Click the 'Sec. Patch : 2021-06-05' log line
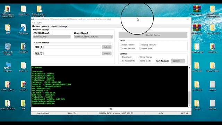 (43, 93)
